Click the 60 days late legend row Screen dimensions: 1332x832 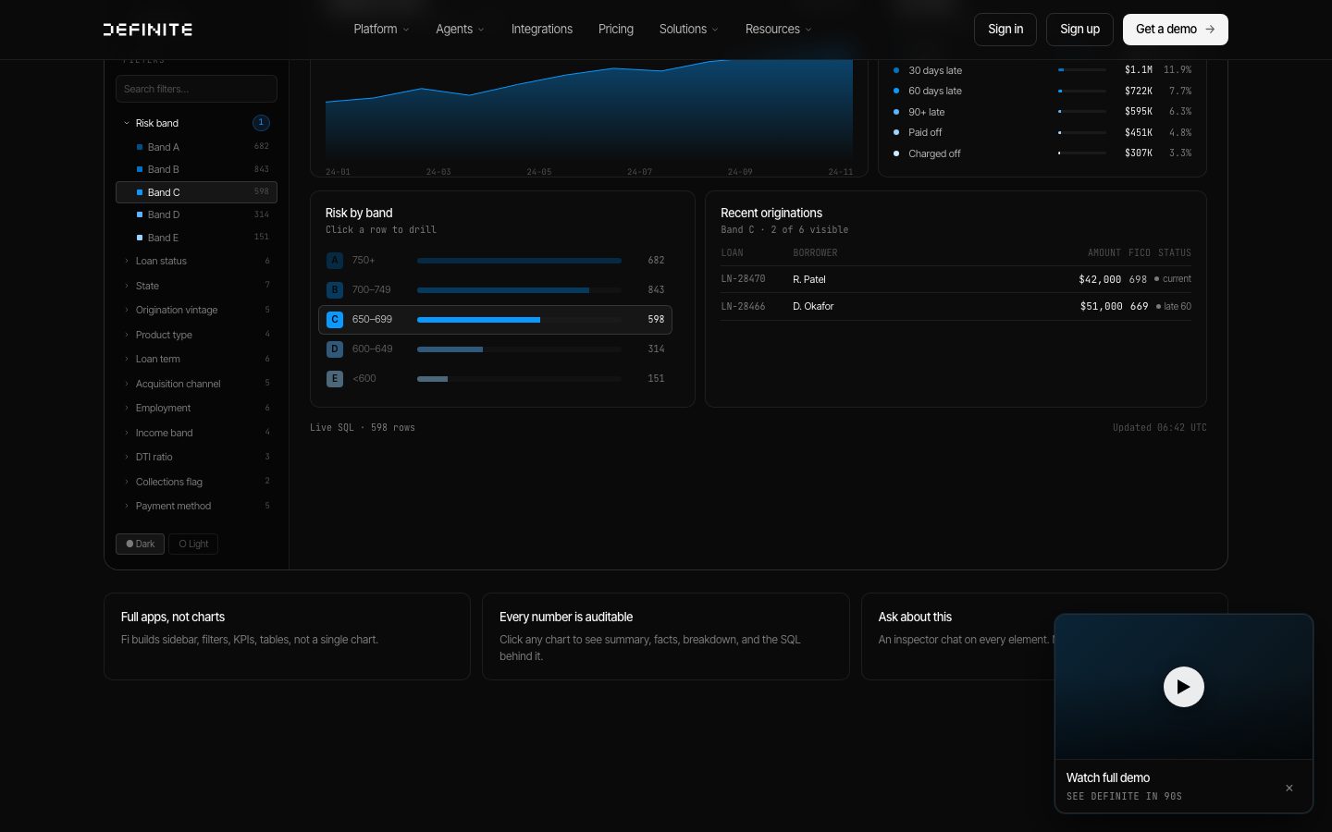pyautogui.click(x=1042, y=91)
